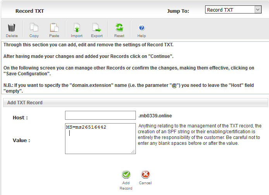Click the Host : label
The image size is (269, 195).
coord(20,118)
